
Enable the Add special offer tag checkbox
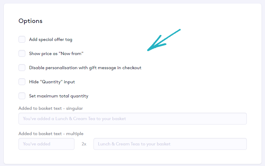pos(22,39)
